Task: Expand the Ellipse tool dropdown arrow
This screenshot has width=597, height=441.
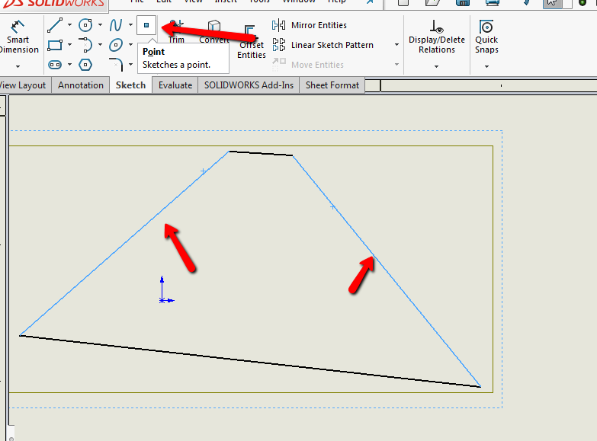Action: [x=130, y=45]
